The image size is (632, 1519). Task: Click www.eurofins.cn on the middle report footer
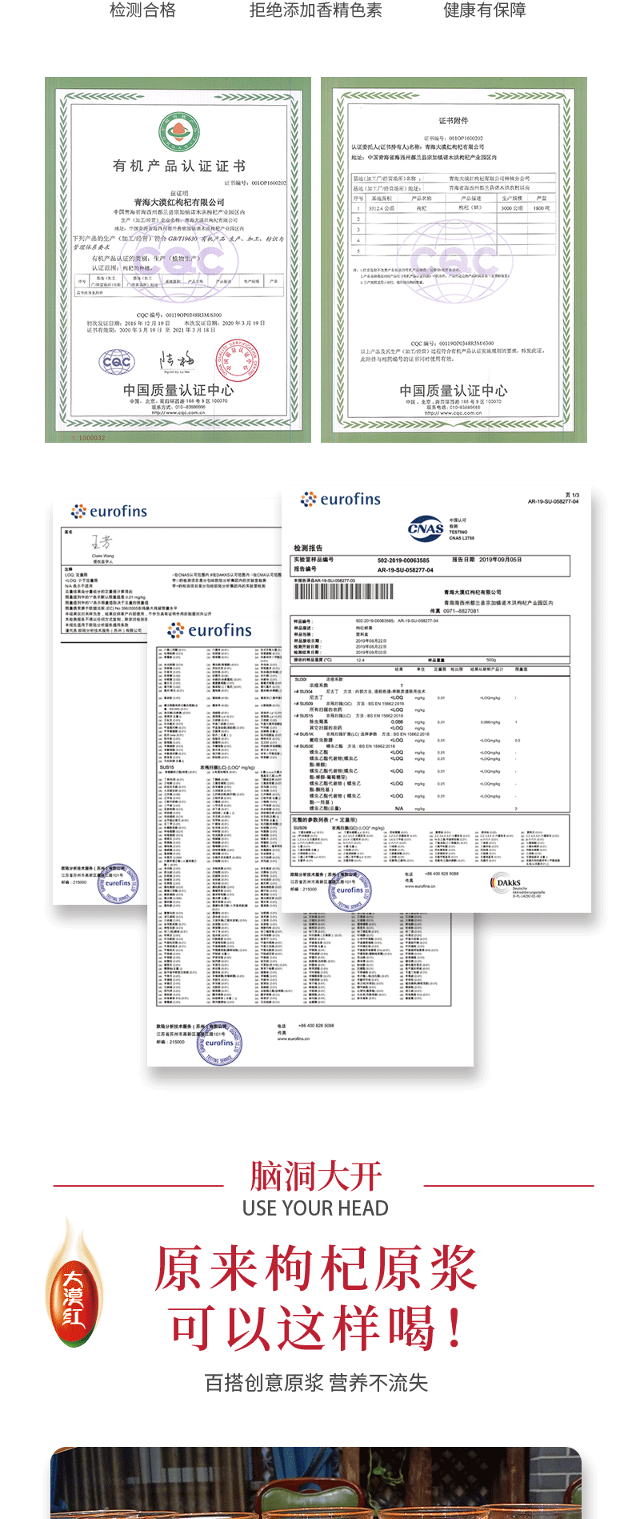(294, 1038)
